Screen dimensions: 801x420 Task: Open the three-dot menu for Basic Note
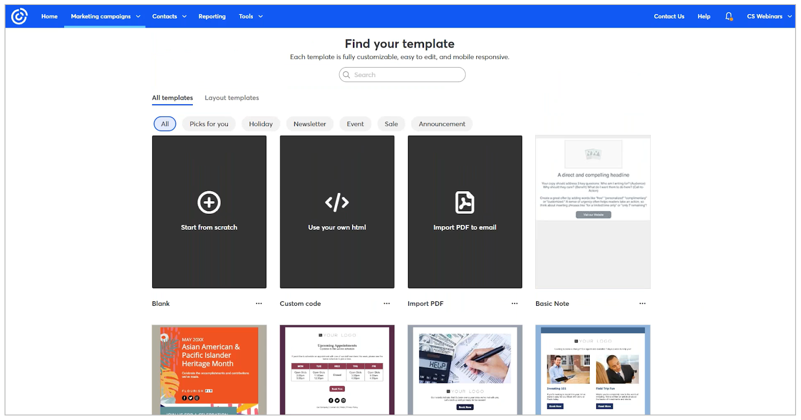click(x=642, y=303)
